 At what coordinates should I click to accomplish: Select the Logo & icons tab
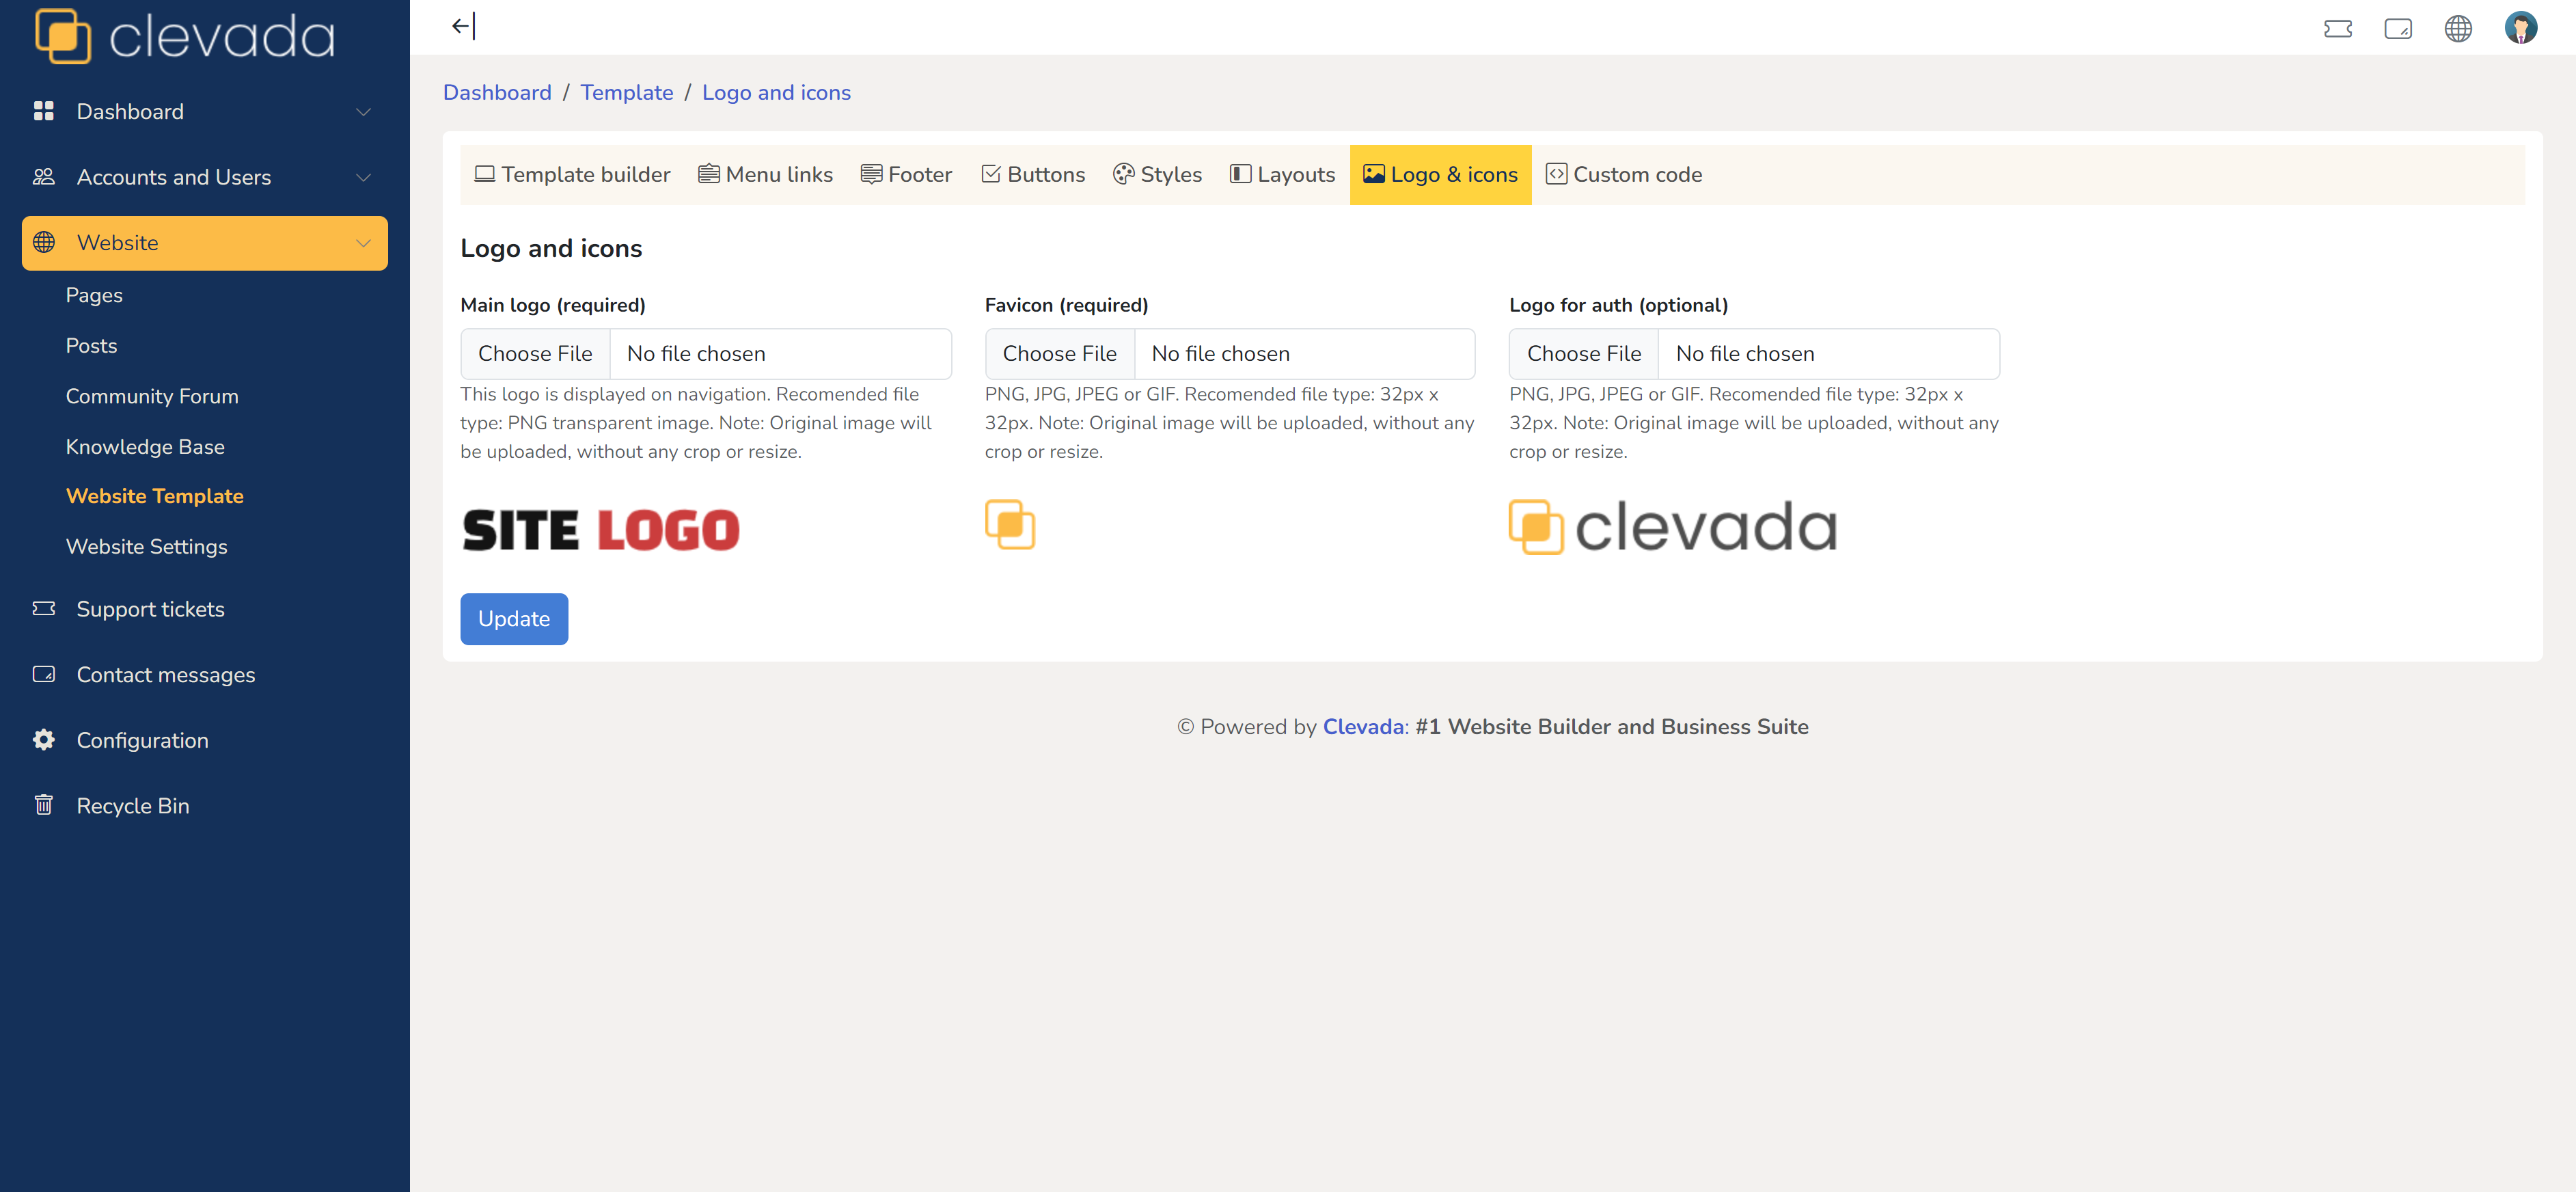coord(1440,175)
